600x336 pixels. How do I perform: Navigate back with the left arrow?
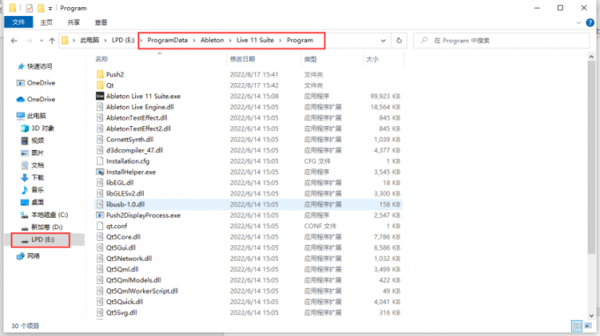tap(14, 41)
